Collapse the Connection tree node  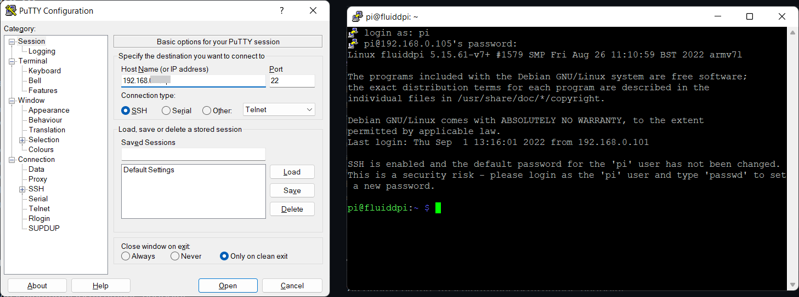12,160
